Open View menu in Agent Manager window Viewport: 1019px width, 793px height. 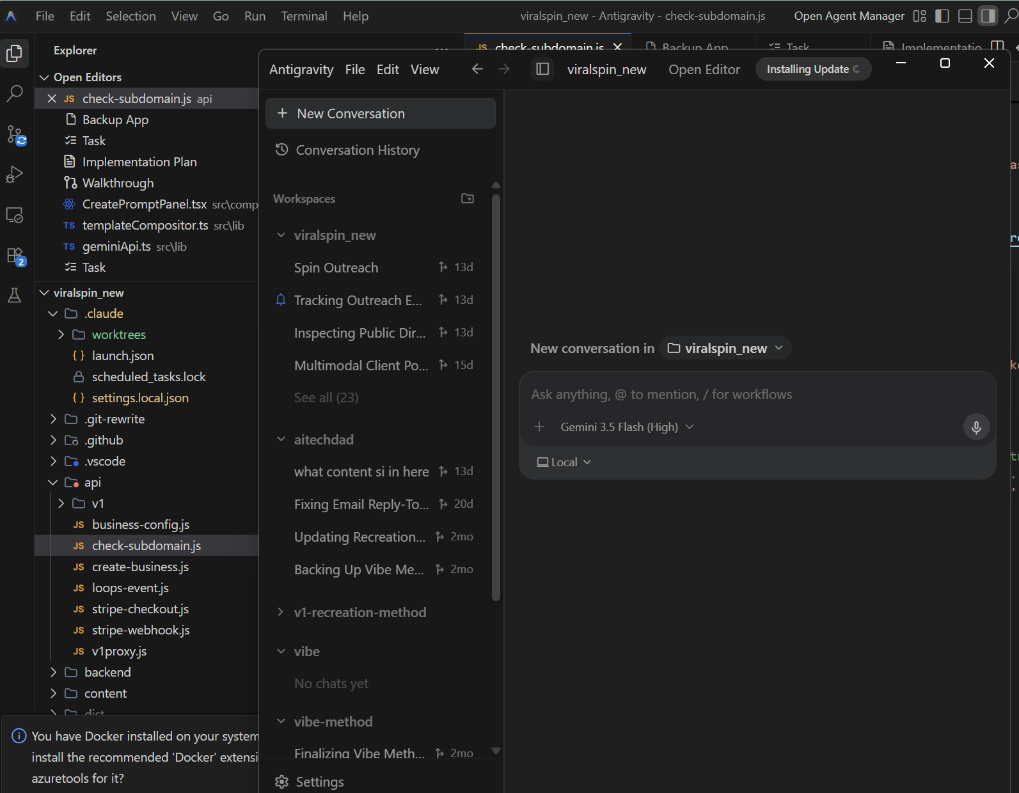pos(425,69)
